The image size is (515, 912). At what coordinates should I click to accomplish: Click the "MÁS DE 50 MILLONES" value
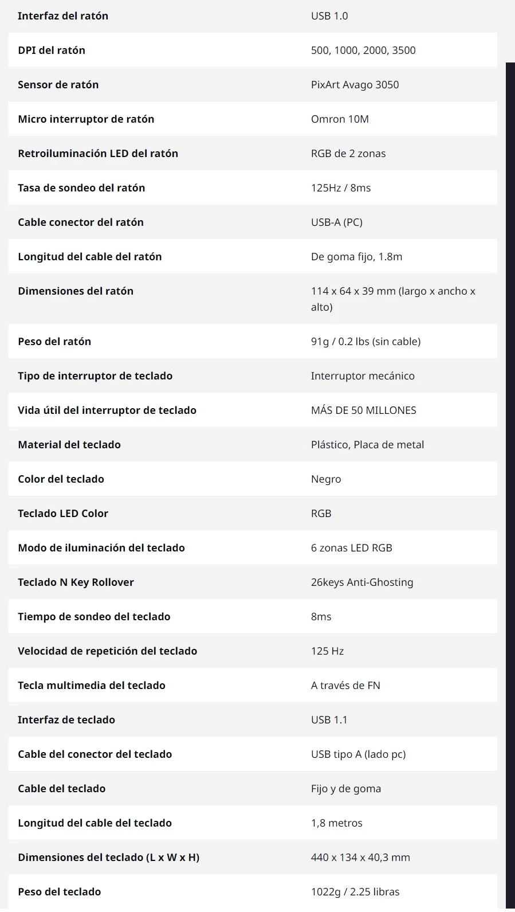(364, 410)
